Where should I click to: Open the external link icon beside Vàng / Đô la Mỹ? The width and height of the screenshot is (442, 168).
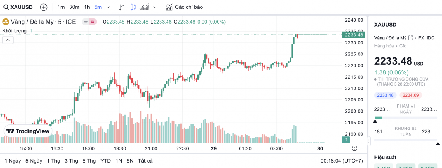[x=411, y=38]
